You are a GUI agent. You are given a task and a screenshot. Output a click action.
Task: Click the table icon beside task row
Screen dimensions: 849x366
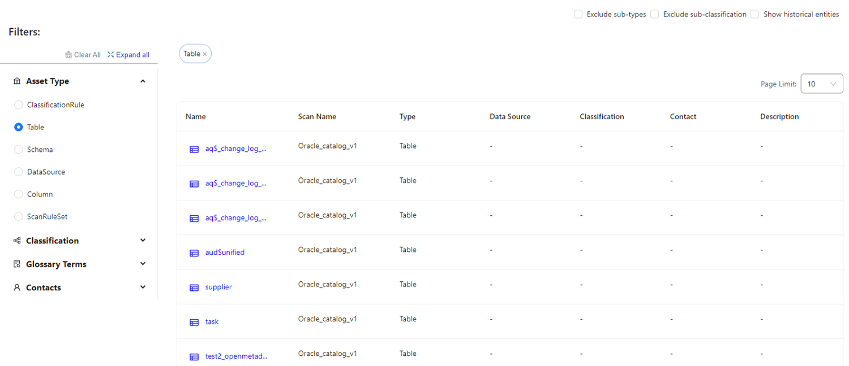(194, 322)
